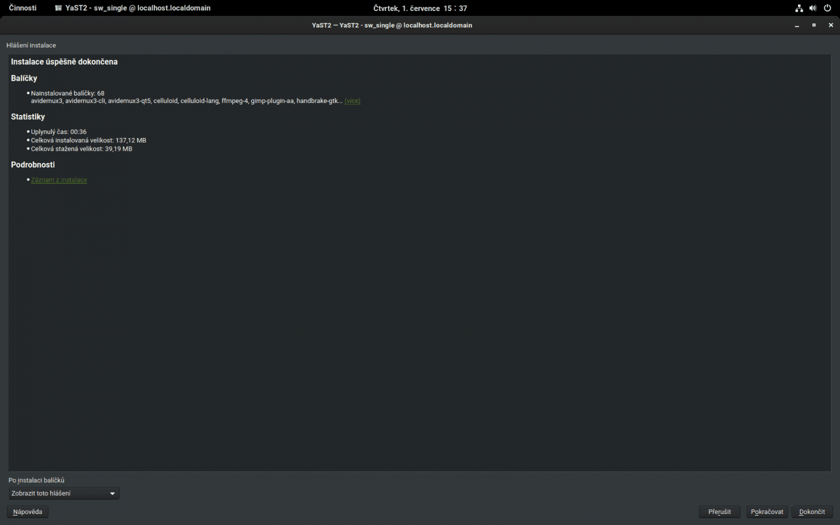
Task: Expand the installed packages list via (více)
Action: tap(352, 101)
